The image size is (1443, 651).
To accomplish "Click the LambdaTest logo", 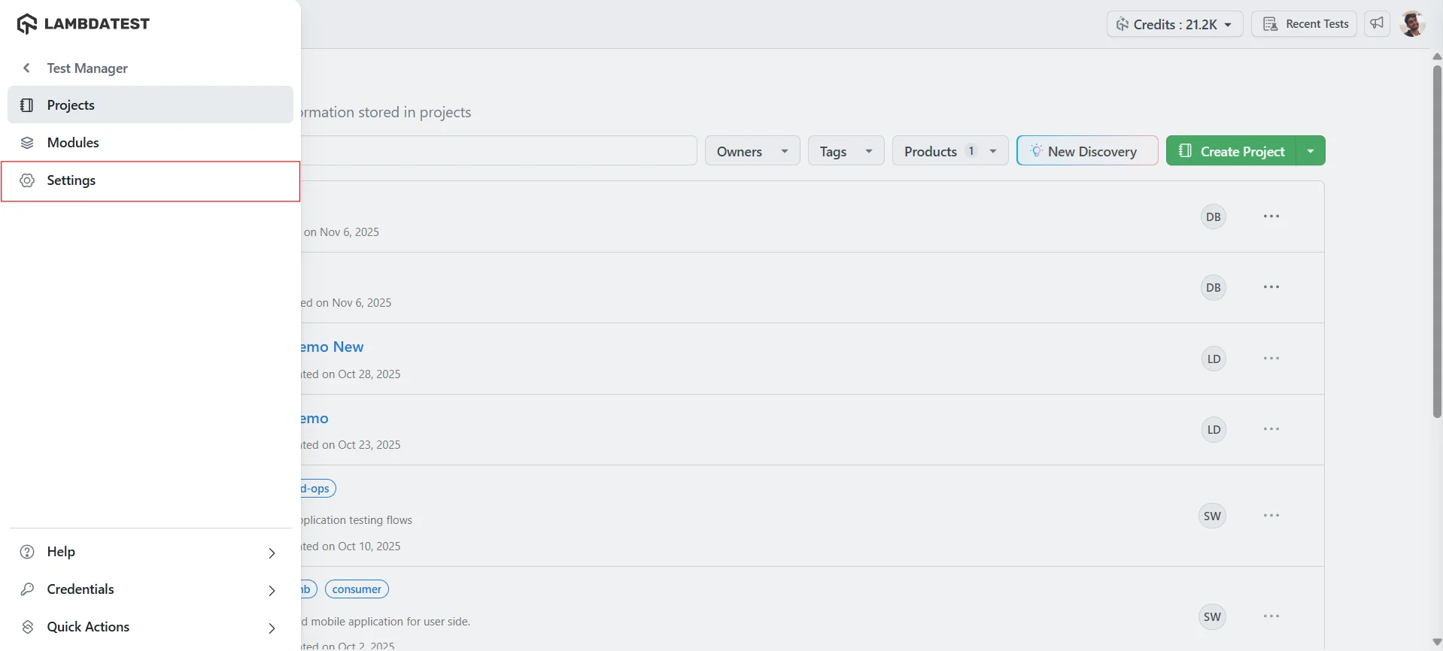I will point(84,24).
